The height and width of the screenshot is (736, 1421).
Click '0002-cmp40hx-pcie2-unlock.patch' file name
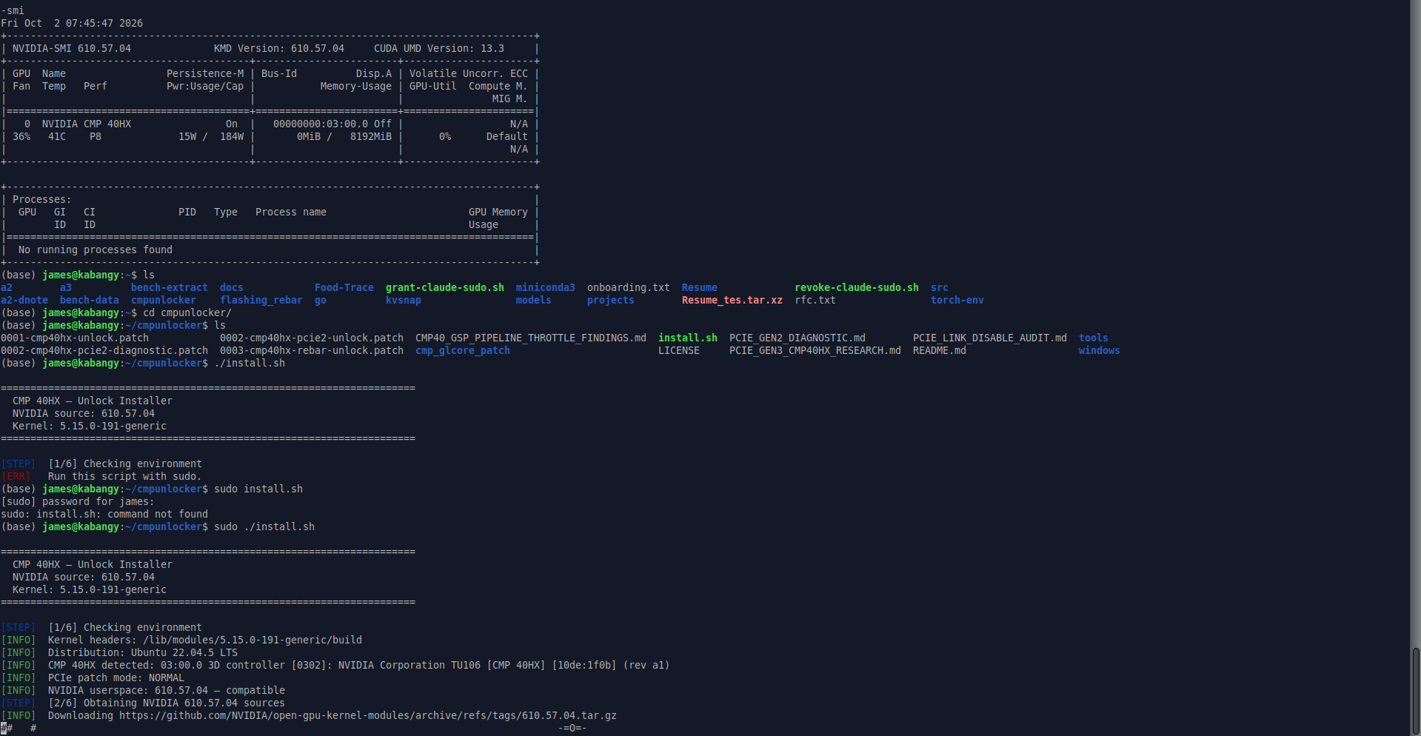(x=312, y=338)
